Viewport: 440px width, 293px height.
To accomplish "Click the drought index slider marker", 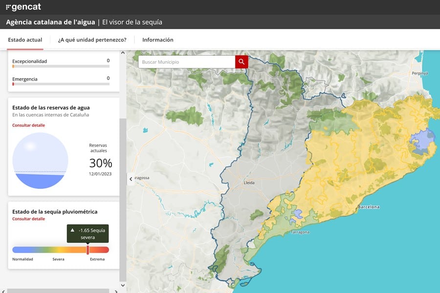I will 88,250.
